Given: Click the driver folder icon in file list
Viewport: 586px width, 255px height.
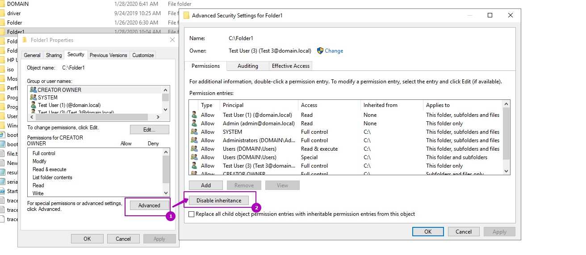Looking at the screenshot, I should 2,13.
